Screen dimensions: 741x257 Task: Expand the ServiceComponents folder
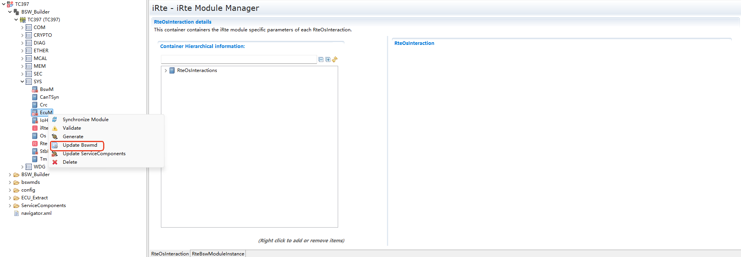pos(10,206)
